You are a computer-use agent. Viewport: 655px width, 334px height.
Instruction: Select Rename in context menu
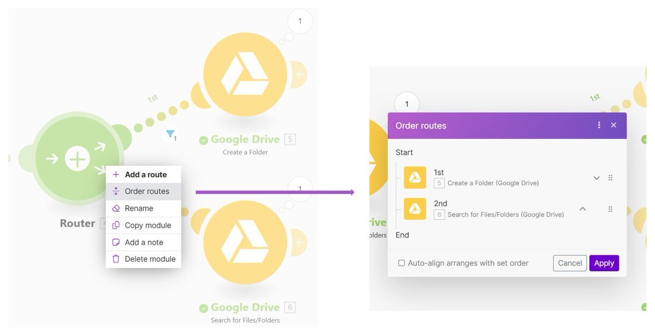[143, 208]
